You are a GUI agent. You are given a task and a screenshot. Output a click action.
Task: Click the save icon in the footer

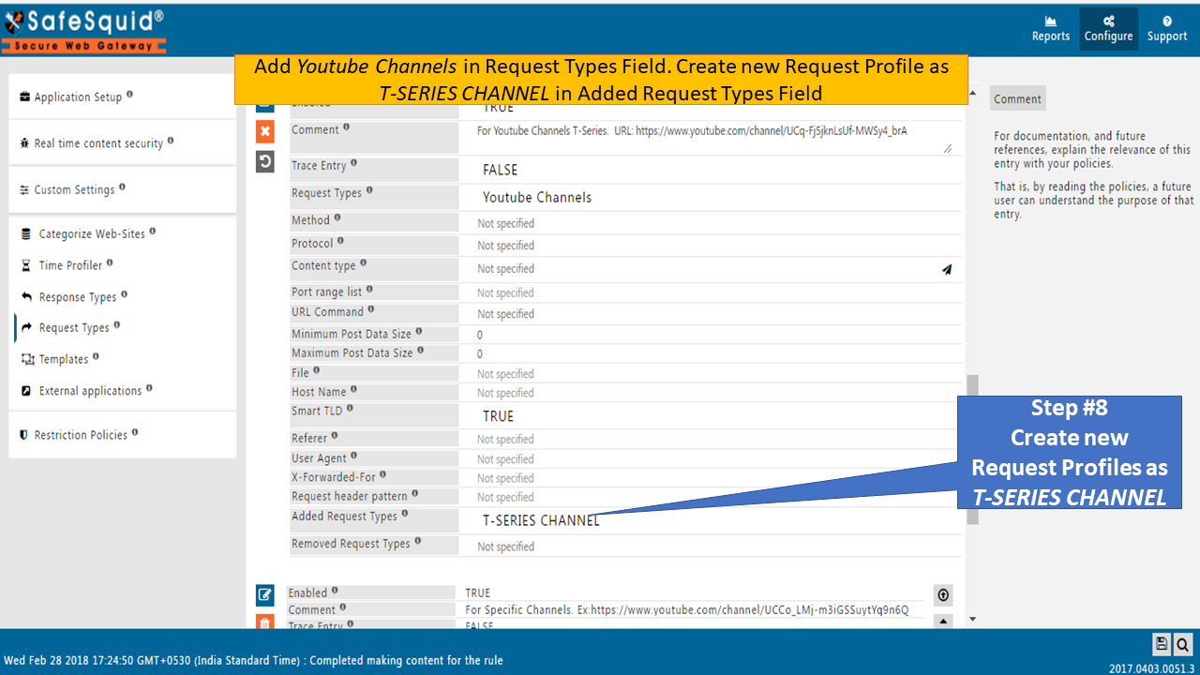(x=1162, y=644)
